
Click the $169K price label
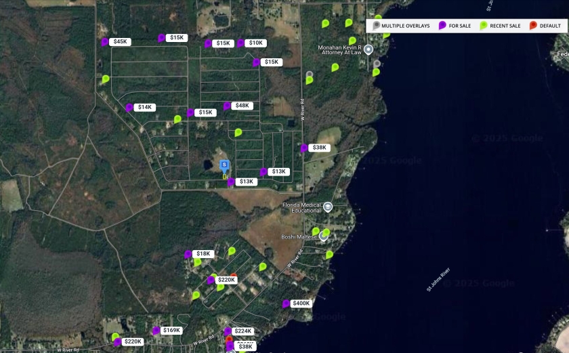172,330
